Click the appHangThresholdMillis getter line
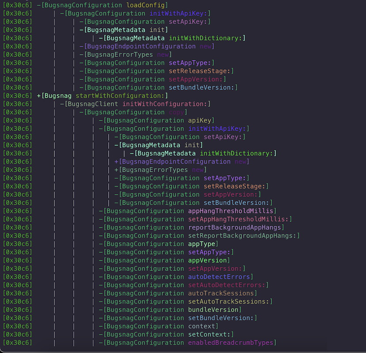The image size is (366, 353). pyautogui.click(x=188, y=211)
